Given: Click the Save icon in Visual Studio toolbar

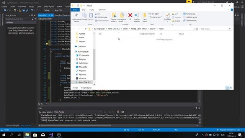Looking at the screenshot, I should click(x=24, y=10).
